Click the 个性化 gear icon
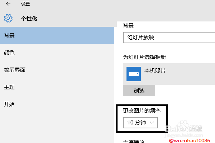The image size is (215, 143). pyautogui.click(x=8, y=18)
